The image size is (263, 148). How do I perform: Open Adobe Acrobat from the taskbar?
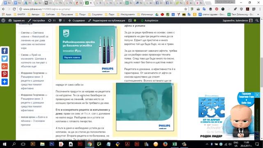click(x=127, y=144)
